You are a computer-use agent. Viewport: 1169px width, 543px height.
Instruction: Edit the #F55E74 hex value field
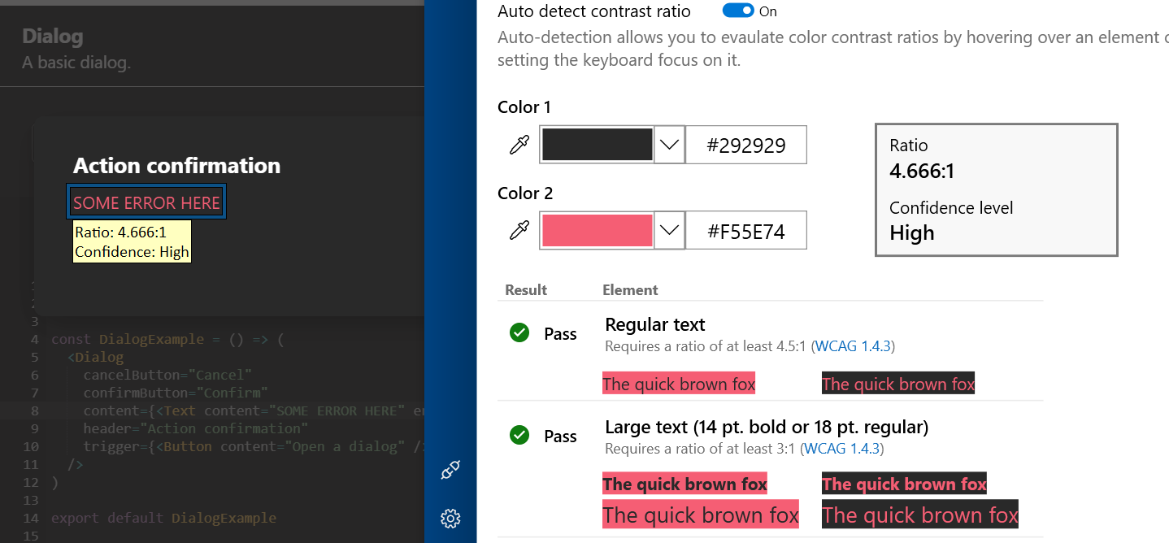click(746, 231)
